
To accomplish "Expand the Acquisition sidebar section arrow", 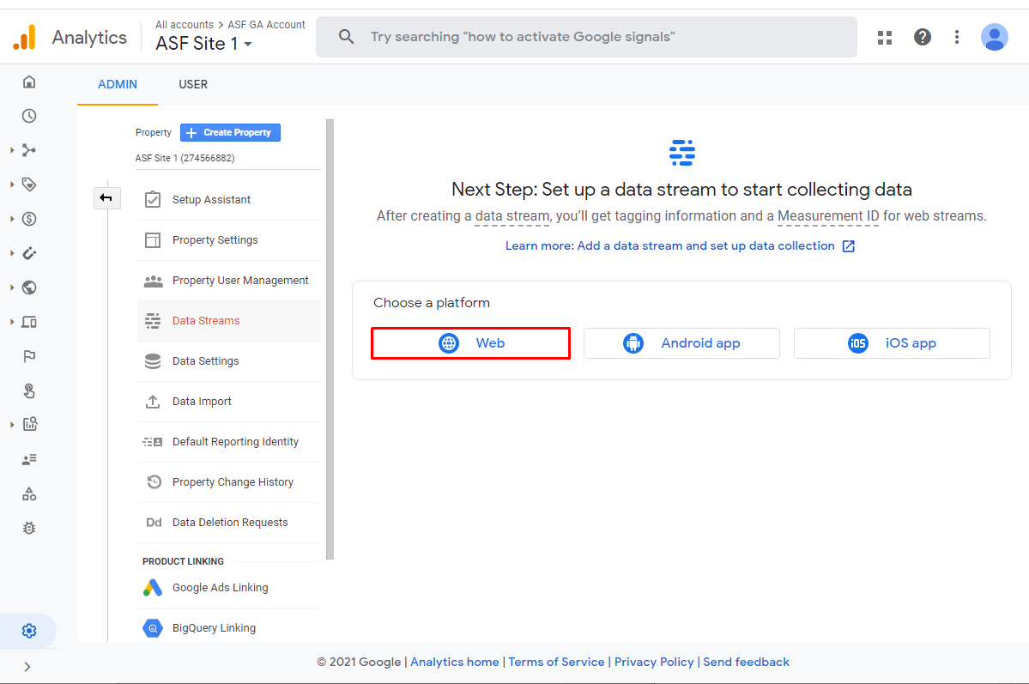I will [x=12, y=150].
